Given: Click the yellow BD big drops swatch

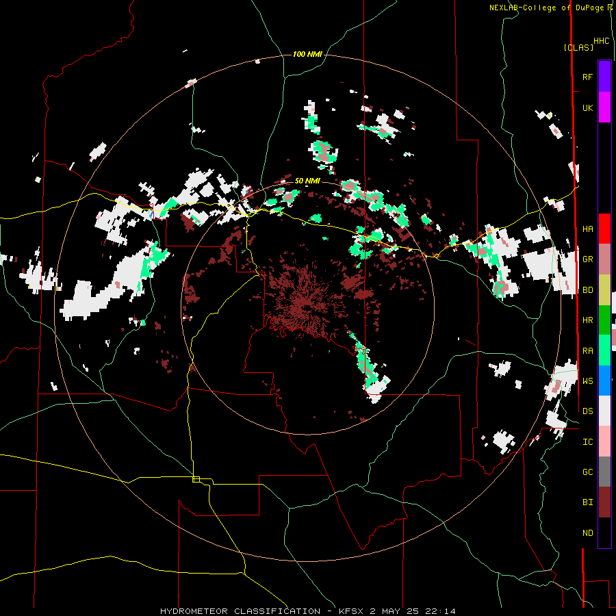Looking at the screenshot, I should point(604,290).
